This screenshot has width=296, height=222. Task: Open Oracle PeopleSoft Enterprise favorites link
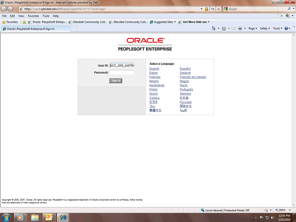pos(48,22)
